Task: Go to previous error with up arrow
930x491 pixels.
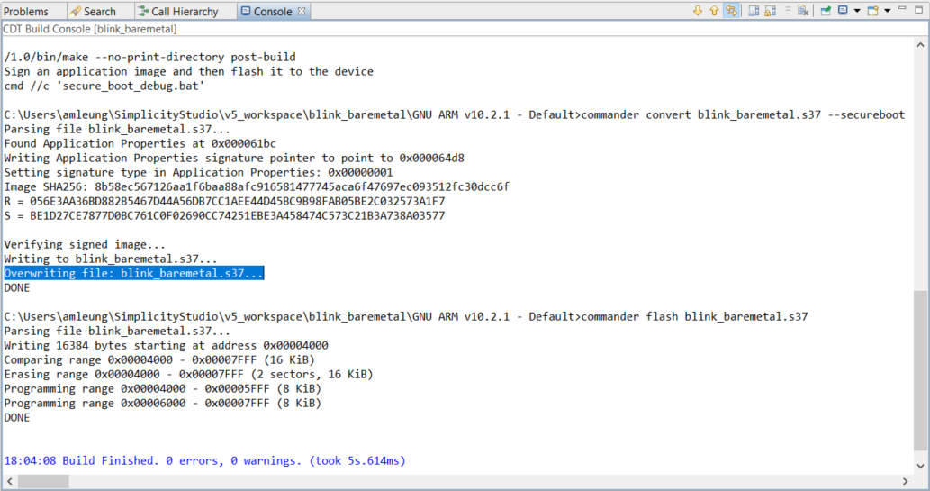Action: pos(714,11)
